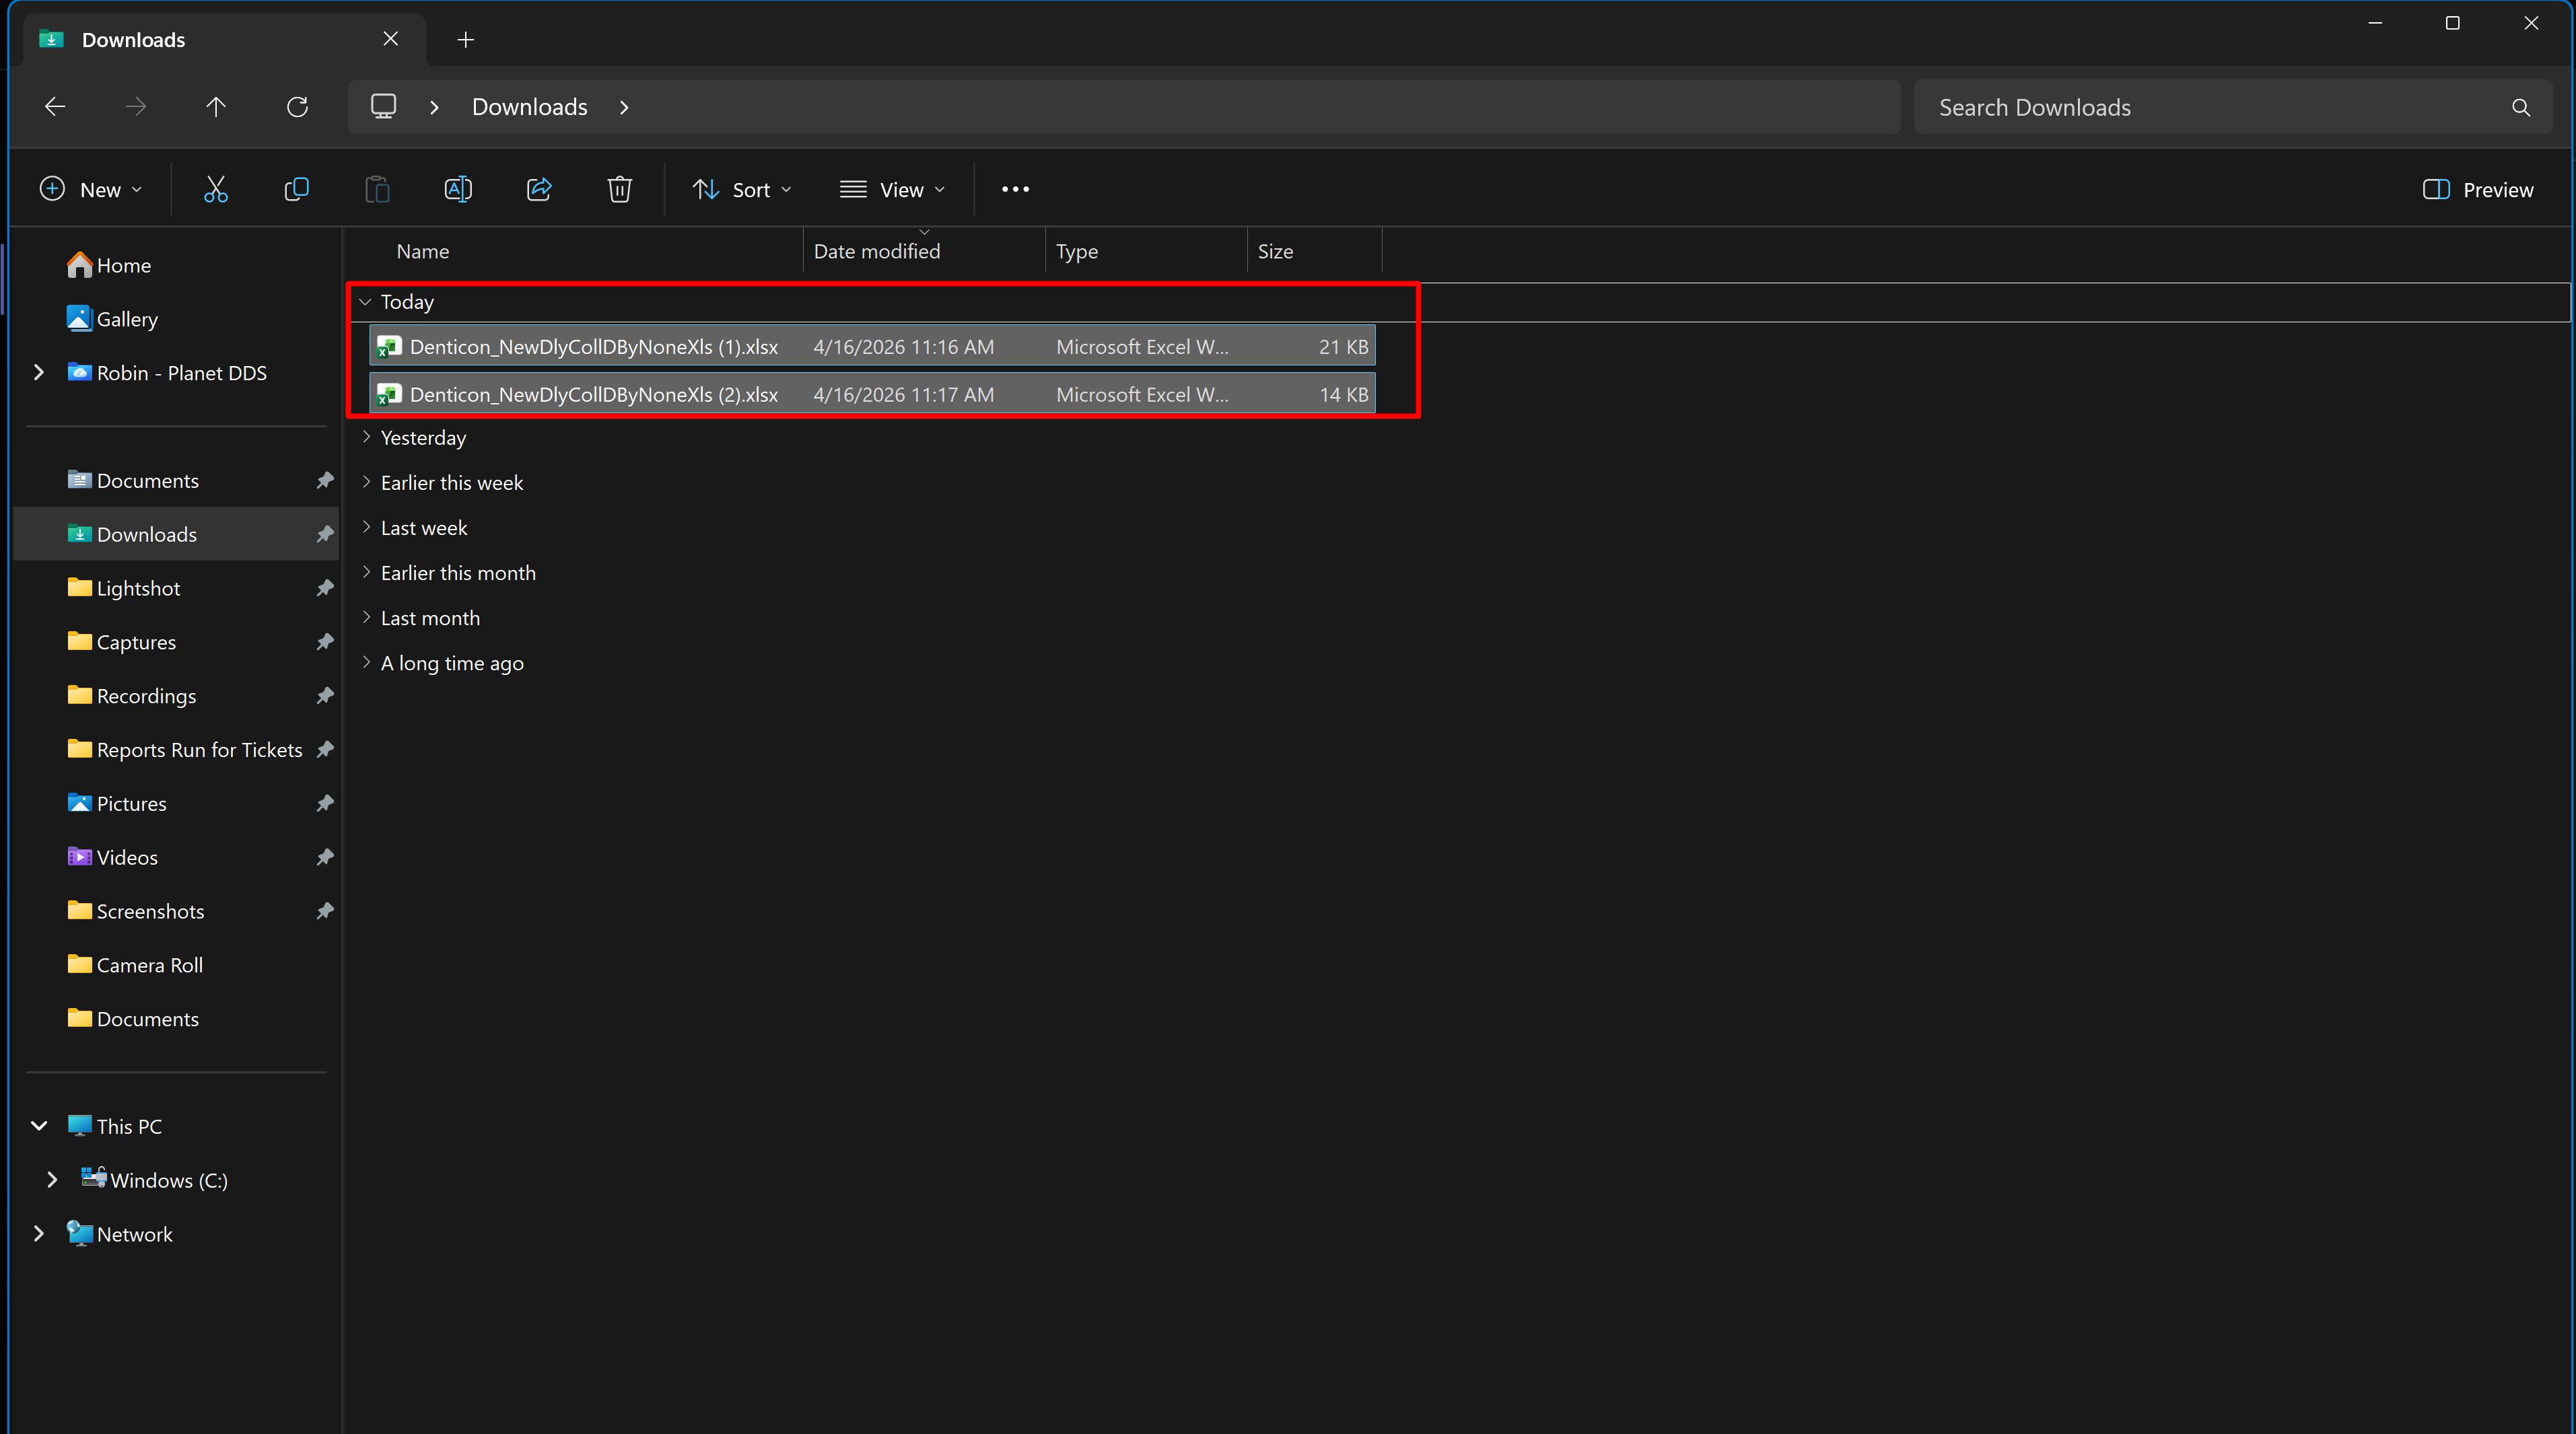2576x1434 pixels.
Task: Open unpinned Documents folder in sidebar
Action: point(133,1018)
